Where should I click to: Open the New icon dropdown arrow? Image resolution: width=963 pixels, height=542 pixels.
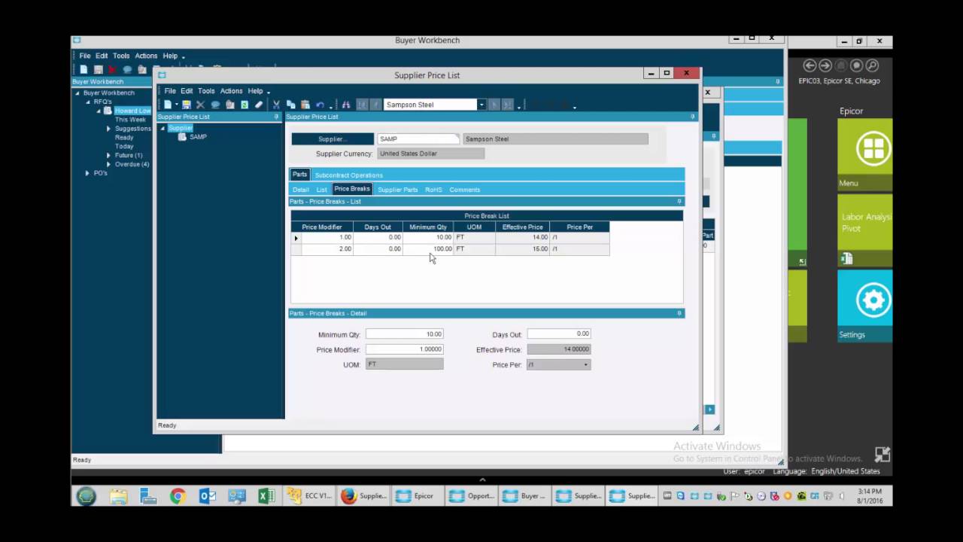click(x=177, y=105)
